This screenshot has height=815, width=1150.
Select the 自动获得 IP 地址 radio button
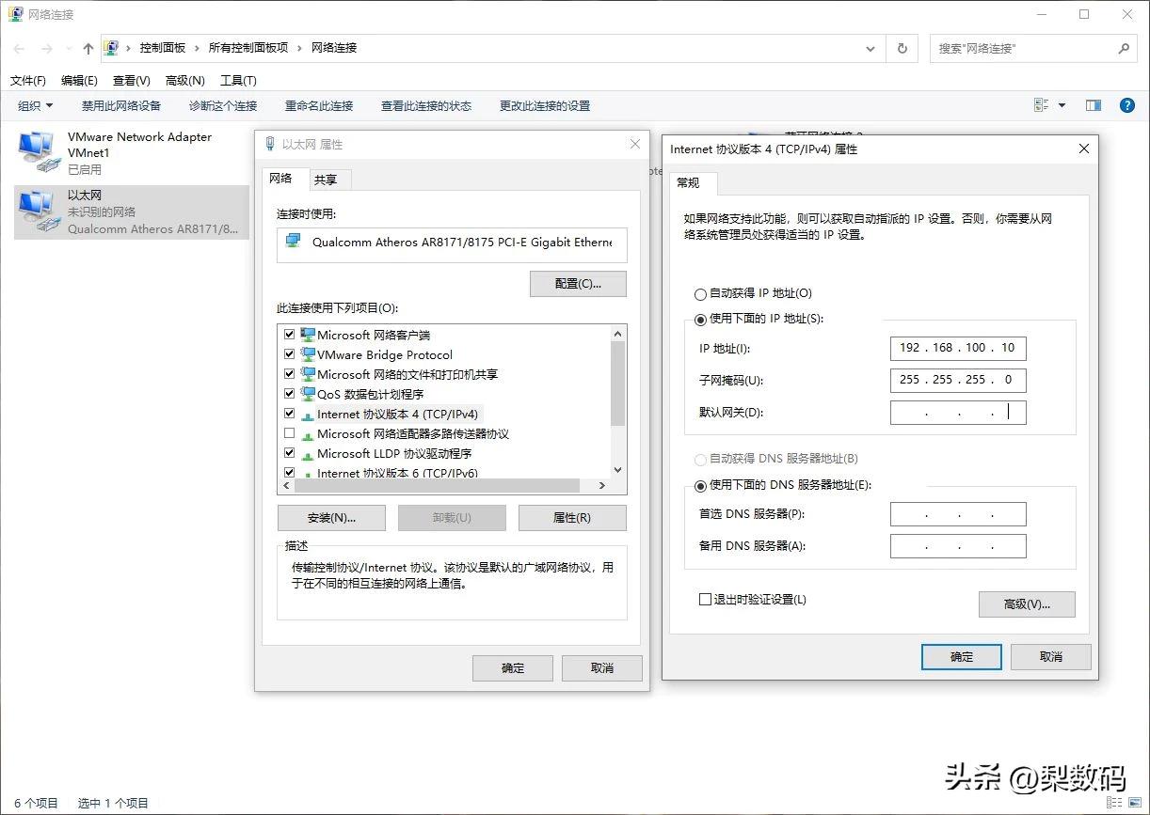coord(700,293)
